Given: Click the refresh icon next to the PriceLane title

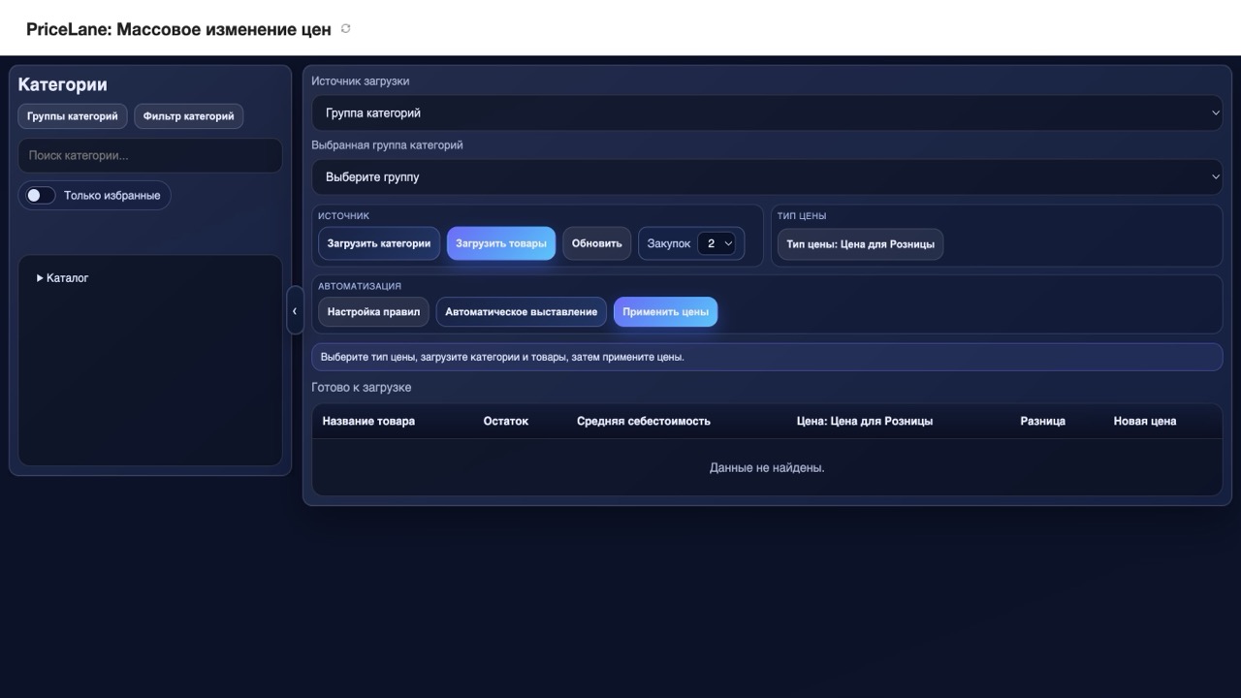Looking at the screenshot, I should pyautogui.click(x=346, y=29).
